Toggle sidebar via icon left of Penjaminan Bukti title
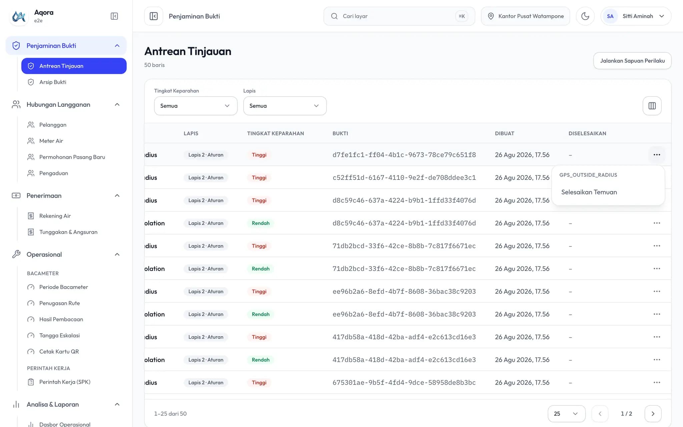The height and width of the screenshot is (427, 683). pyautogui.click(x=154, y=16)
